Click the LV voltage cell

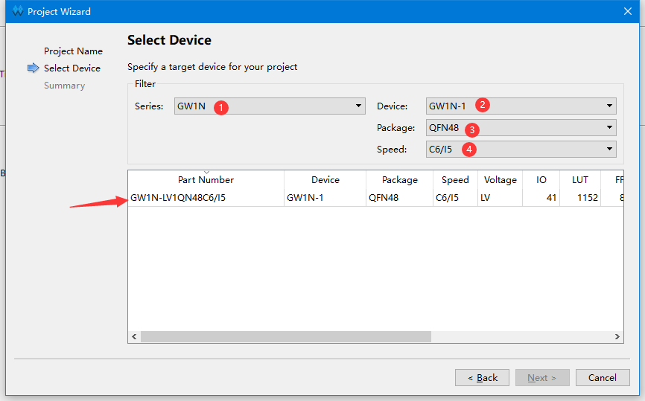(x=501, y=198)
